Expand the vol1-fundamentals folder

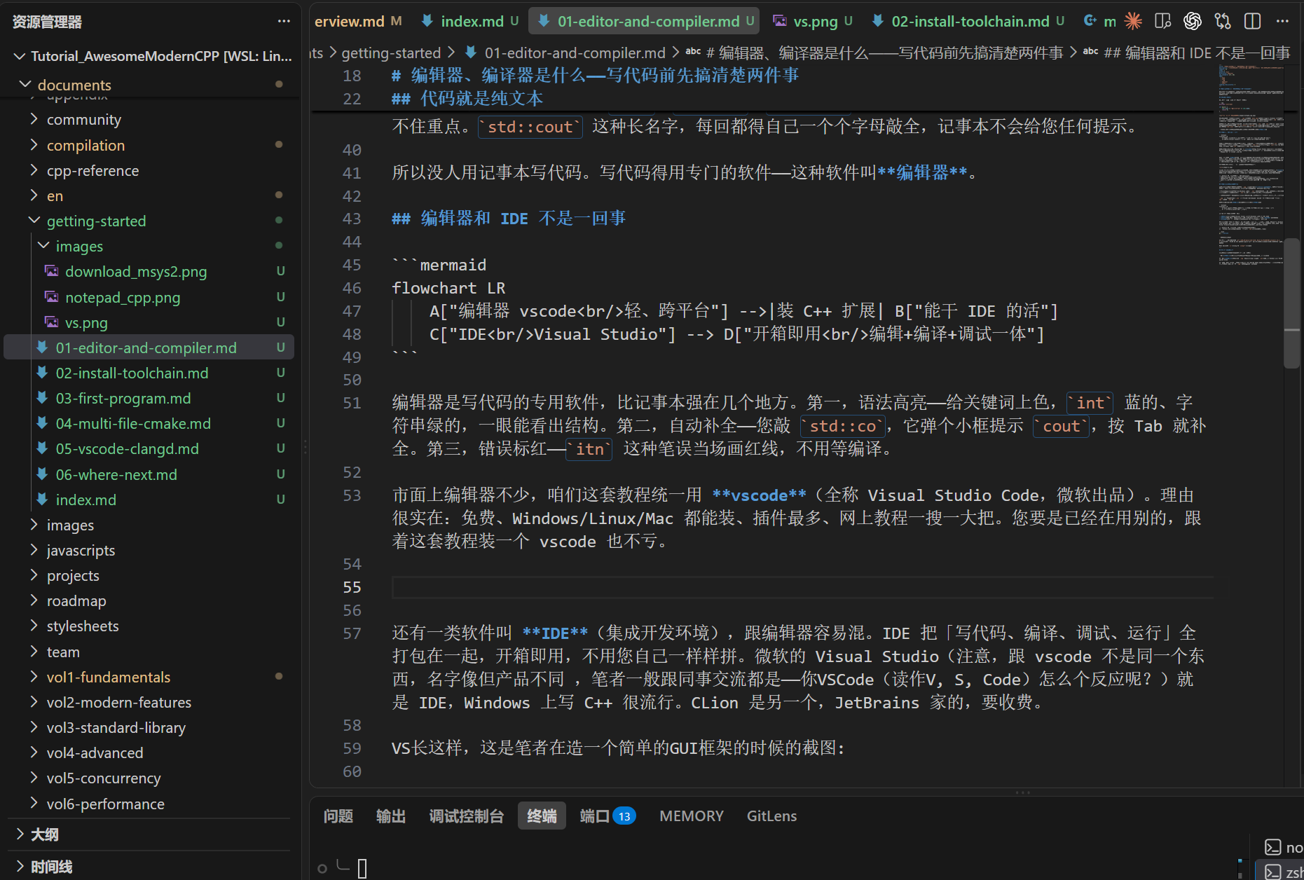(x=34, y=677)
